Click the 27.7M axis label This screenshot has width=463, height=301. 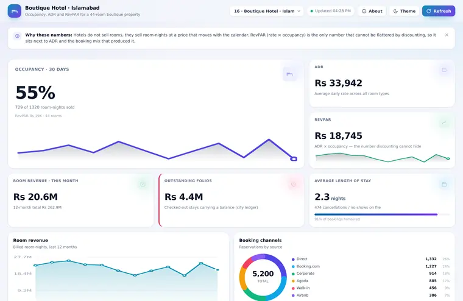coord(23,257)
